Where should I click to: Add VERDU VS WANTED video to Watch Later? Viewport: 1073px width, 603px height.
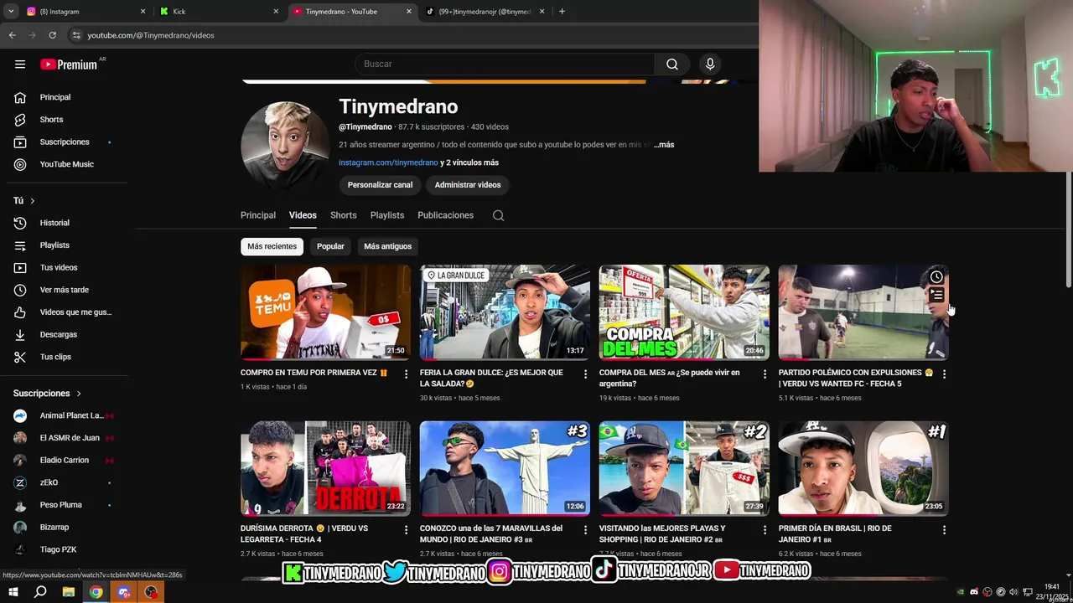[936, 276]
